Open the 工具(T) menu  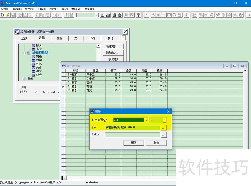tap(42, 9)
